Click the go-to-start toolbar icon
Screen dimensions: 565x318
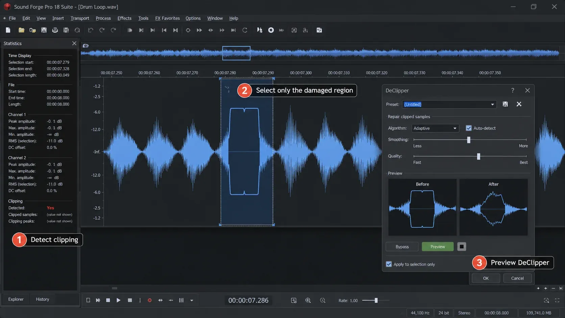coord(164,30)
